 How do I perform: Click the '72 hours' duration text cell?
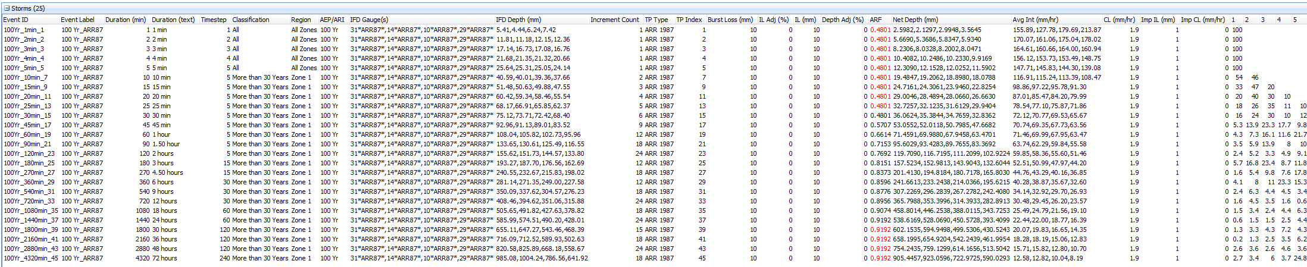click(x=165, y=258)
